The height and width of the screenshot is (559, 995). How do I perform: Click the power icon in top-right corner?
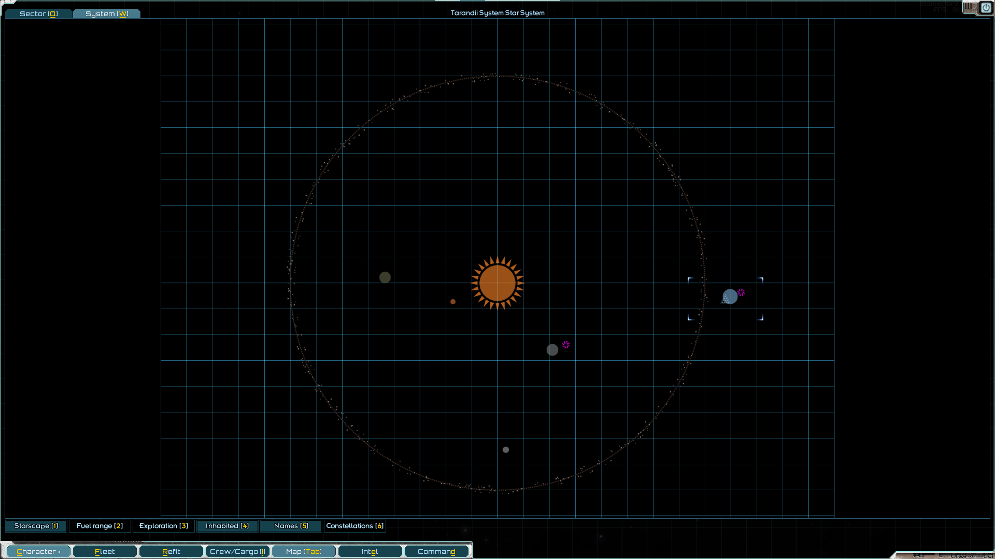[986, 8]
